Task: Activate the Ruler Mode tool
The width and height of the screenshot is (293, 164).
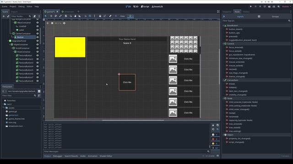Action: coord(80,16)
